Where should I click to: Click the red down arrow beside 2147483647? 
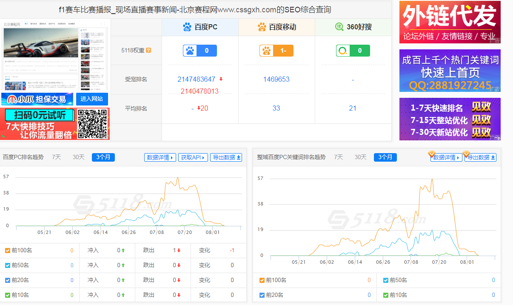tap(221, 79)
